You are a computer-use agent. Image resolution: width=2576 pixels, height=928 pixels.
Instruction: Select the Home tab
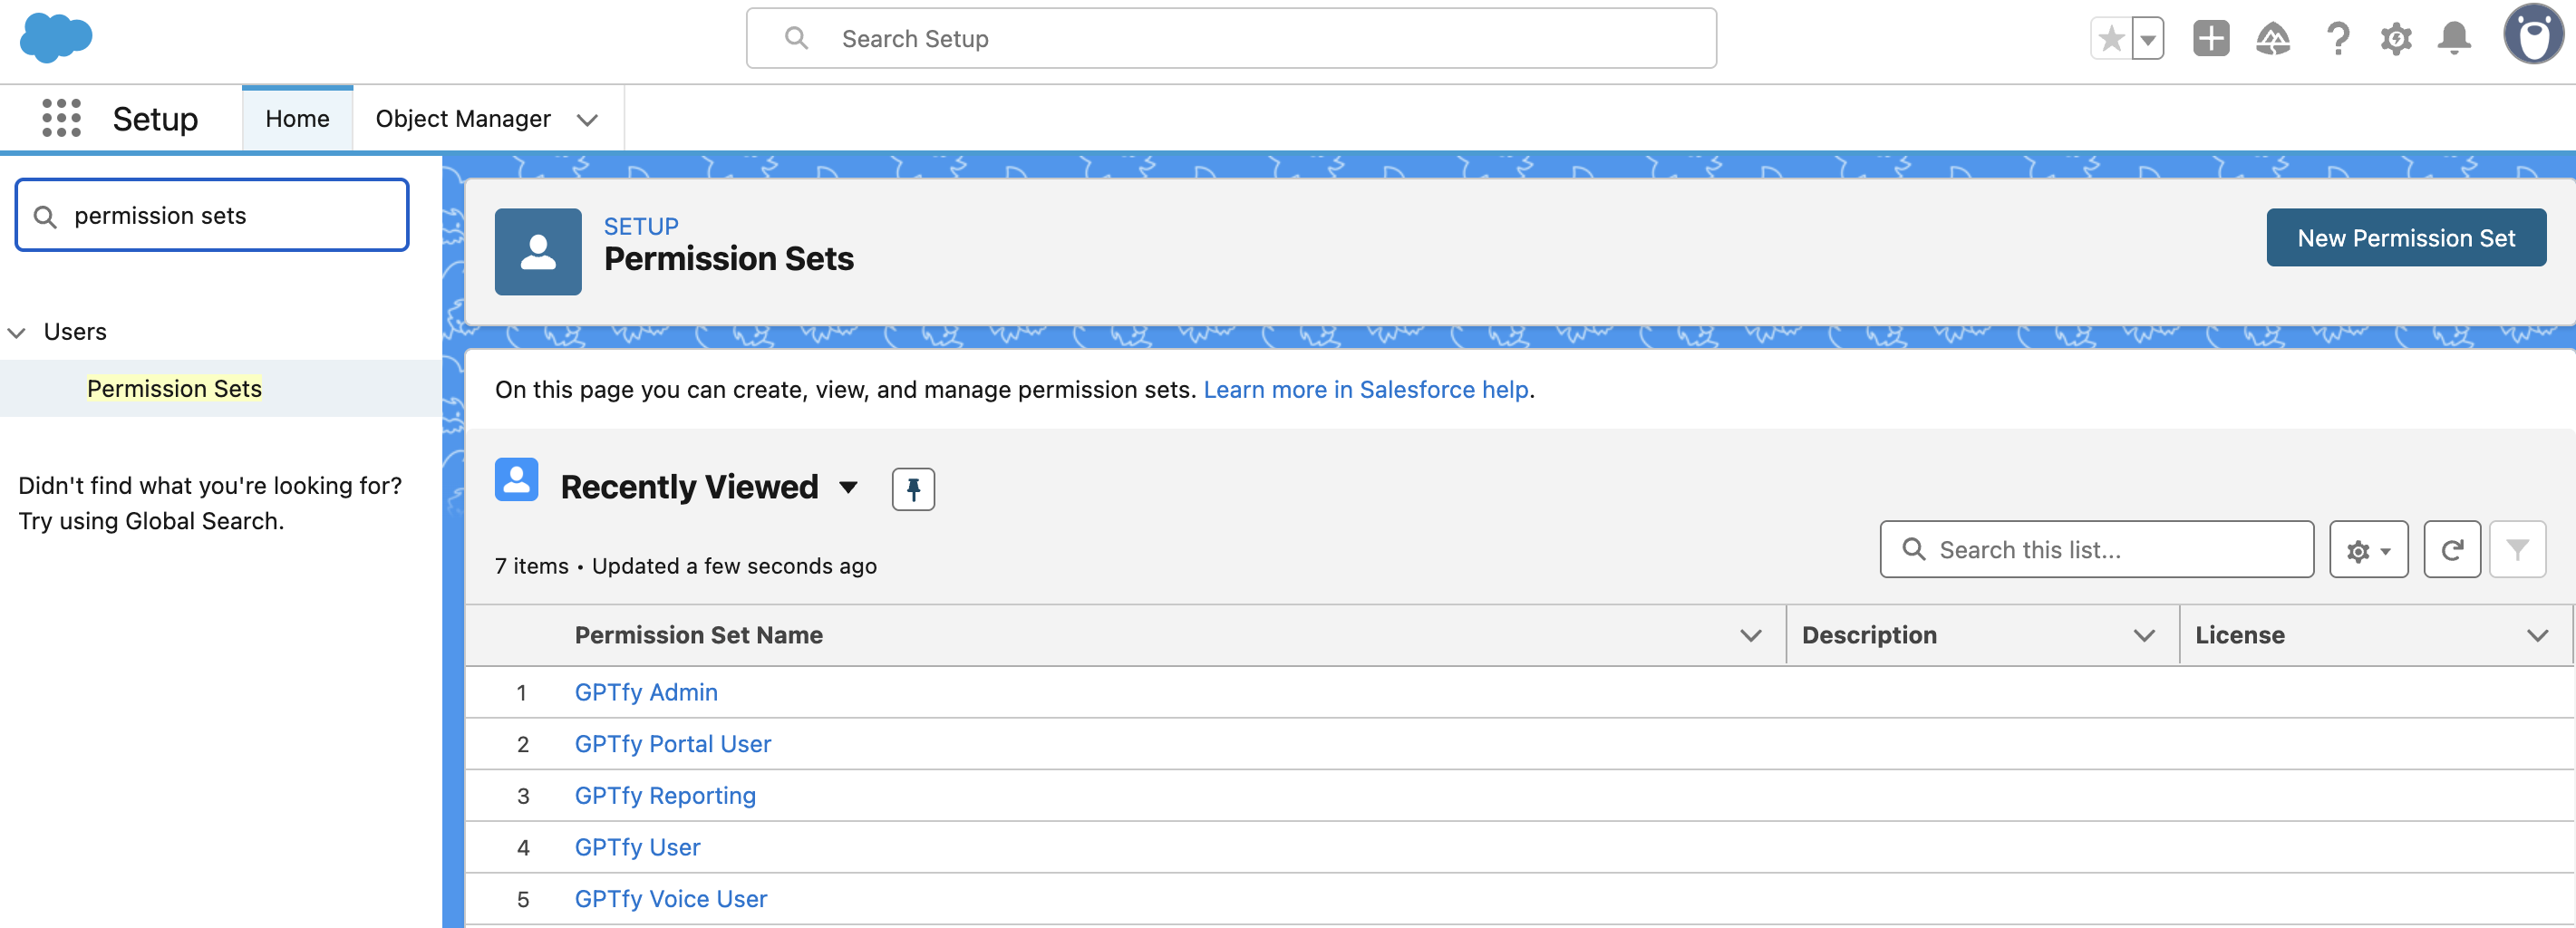tap(297, 119)
